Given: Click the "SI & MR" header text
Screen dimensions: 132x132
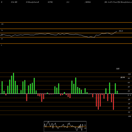Looking at the screenshot, I should click(x=14, y=2).
